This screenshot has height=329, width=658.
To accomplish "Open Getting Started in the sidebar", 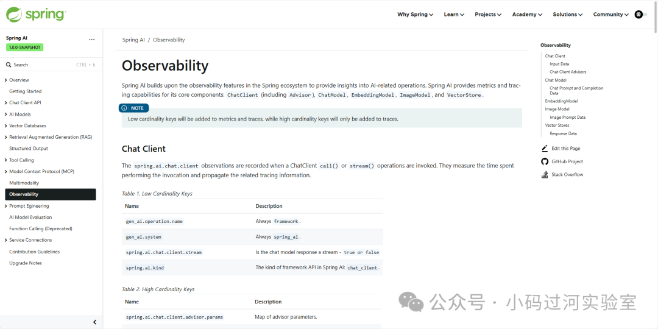I will tap(25, 91).
